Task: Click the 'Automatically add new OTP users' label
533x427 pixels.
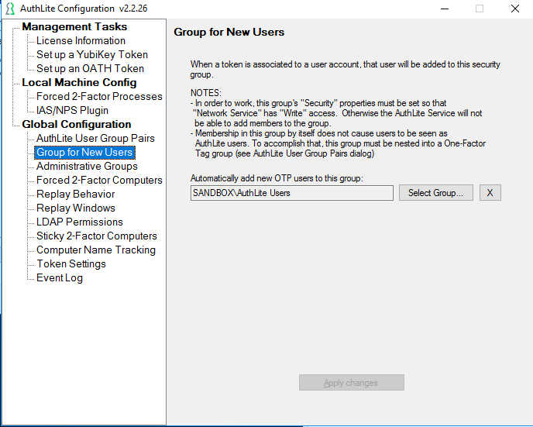Action: (x=277, y=178)
